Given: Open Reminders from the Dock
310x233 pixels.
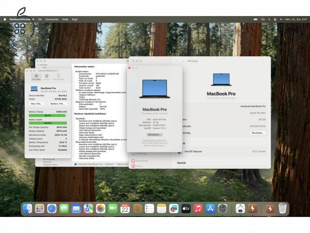Looking at the screenshot, I should pyautogui.click(x=150, y=209).
